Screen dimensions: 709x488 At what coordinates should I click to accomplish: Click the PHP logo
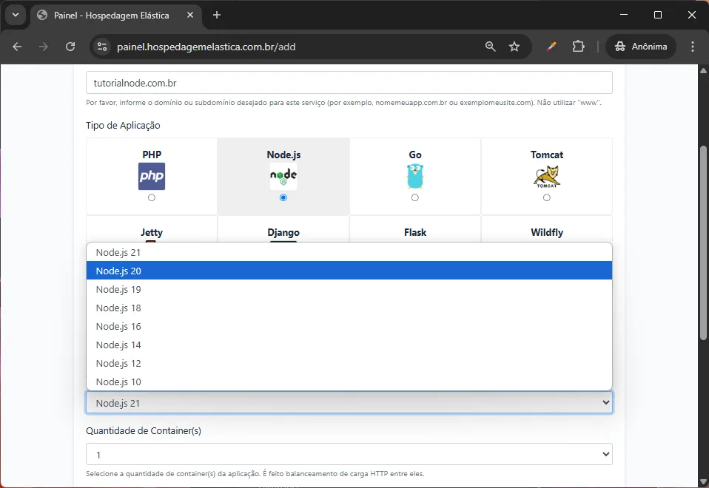point(152,176)
